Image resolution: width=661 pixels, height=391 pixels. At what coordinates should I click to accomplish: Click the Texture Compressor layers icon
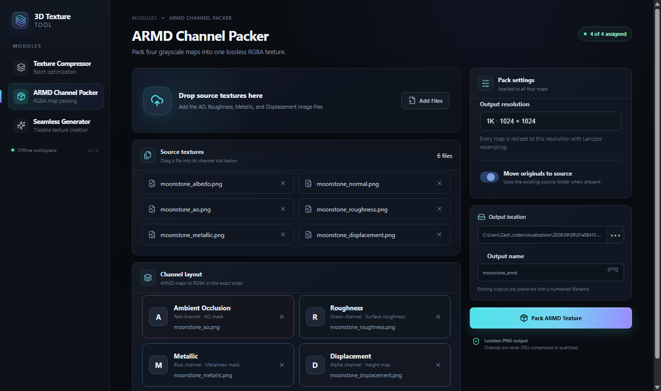coord(21,67)
